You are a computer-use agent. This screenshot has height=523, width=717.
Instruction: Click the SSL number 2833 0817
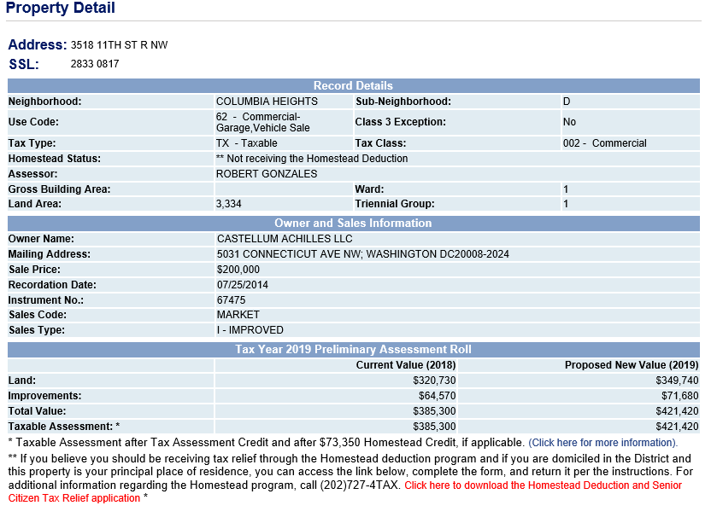pyautogui.click(x=95, y=64)
